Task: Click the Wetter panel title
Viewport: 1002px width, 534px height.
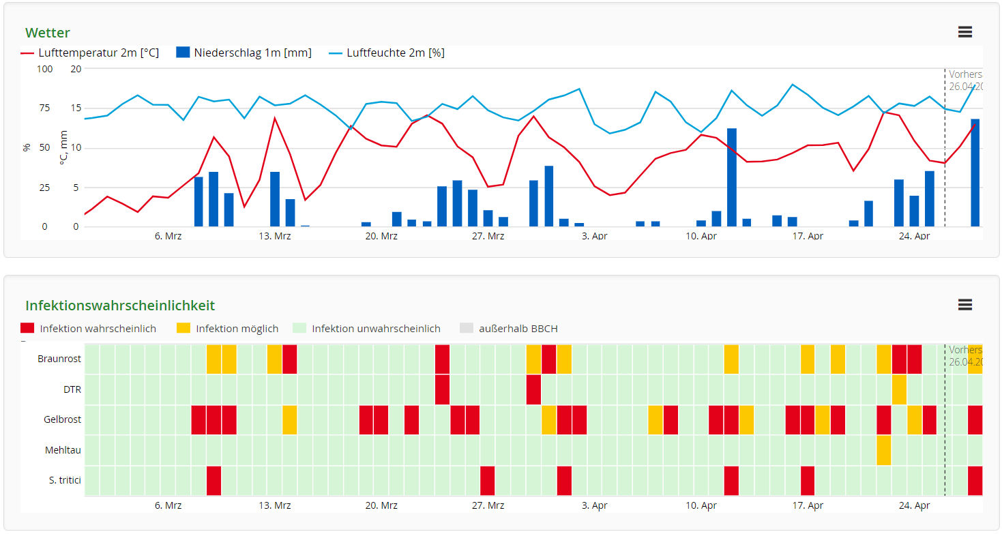Action: pos(48,33)
